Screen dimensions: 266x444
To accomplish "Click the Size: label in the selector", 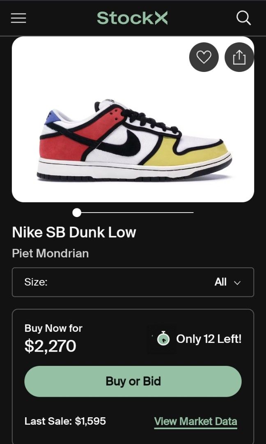I will click(x=36, y=282).
